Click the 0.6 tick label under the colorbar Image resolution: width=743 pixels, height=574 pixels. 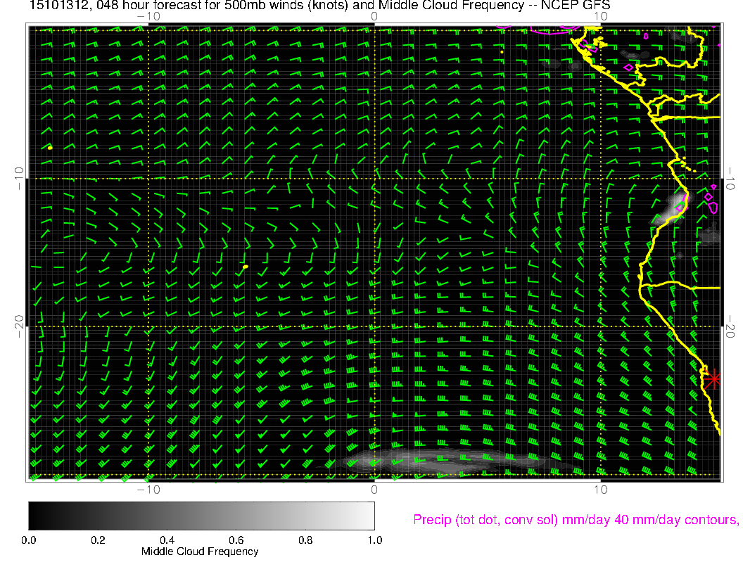coord(236,540)
